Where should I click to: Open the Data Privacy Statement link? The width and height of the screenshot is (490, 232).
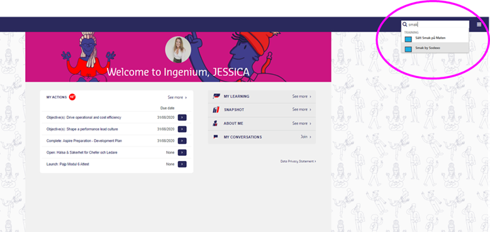pyautogui.click(x=298, y=162)
